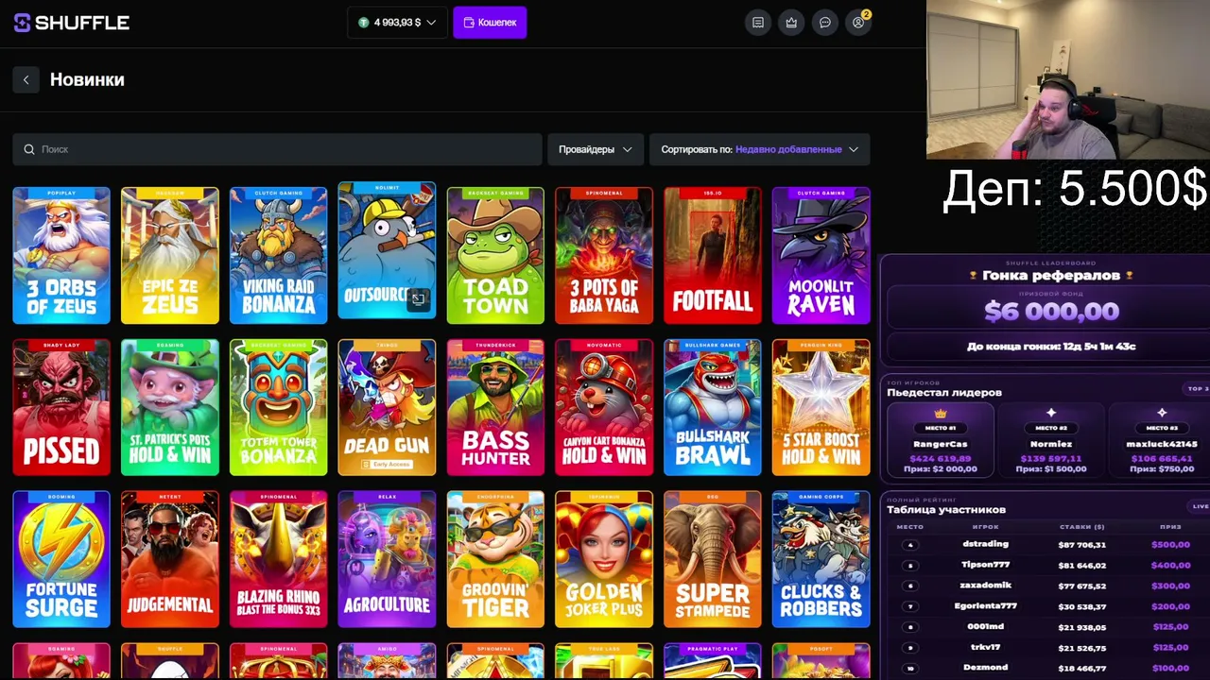Click player Tipson777 in the participants table
Image resolution: width=1210 pixels, height=680 pixels.
point(985,565)
